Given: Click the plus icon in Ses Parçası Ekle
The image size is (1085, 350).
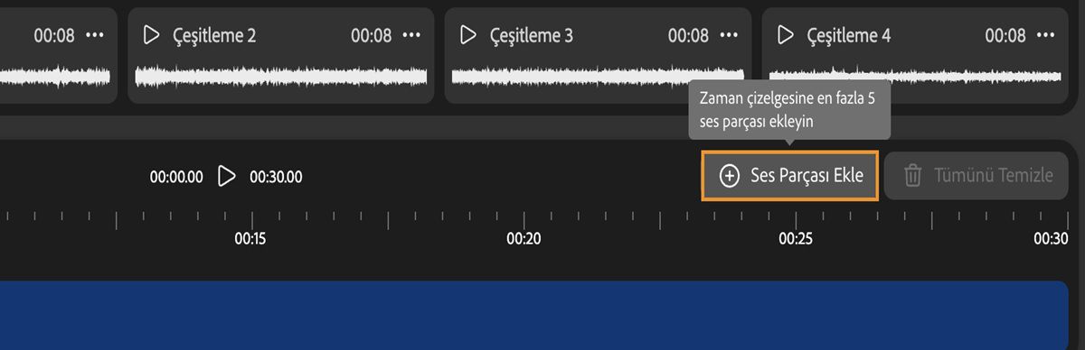Looking at the screenshot, I should tap(730, 176).
